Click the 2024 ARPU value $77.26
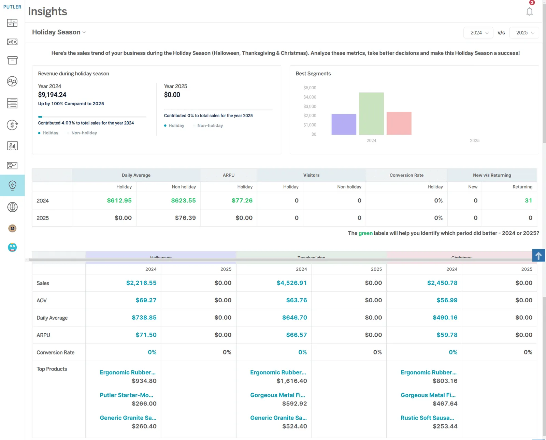The height and width of the screenshot is (440, 546). (x=242, y=200)
